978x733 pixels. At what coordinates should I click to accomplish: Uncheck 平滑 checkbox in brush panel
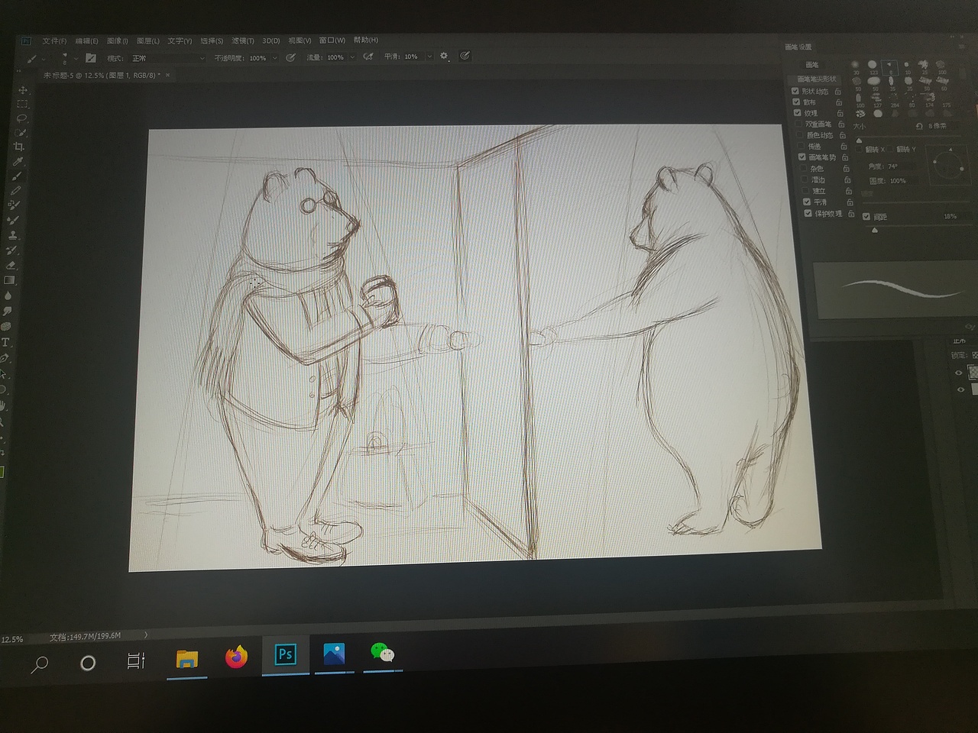(x=806, y=202)
